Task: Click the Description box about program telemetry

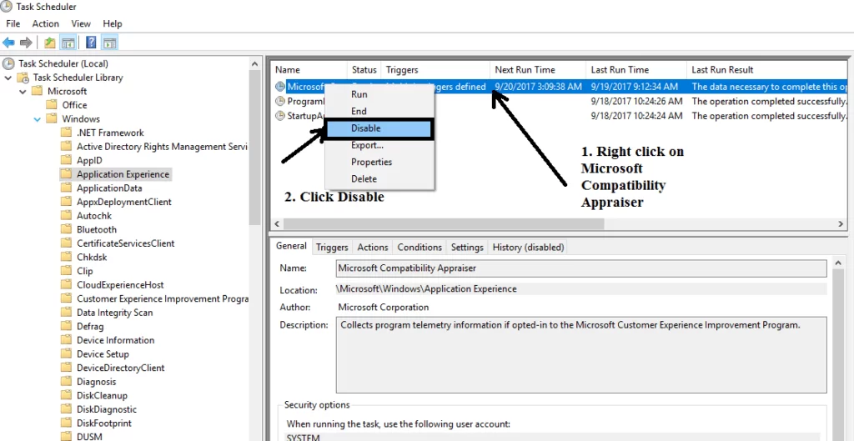Action: point(581,355)
